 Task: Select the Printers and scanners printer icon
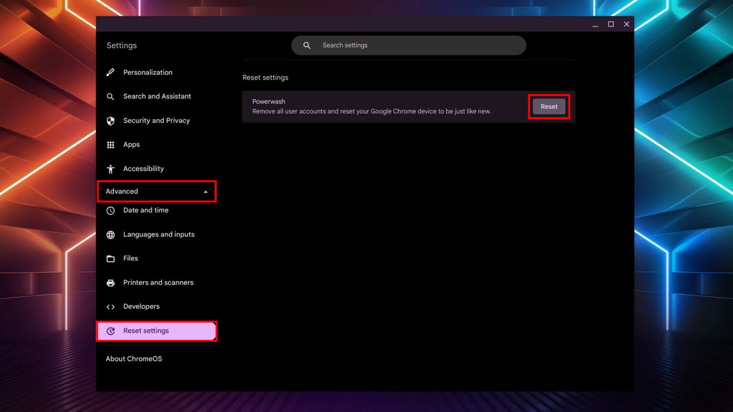[x=110, y=282]
